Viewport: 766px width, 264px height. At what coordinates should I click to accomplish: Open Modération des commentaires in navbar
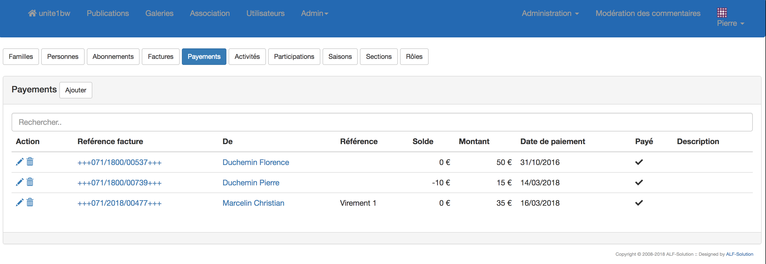coord(648,13)
